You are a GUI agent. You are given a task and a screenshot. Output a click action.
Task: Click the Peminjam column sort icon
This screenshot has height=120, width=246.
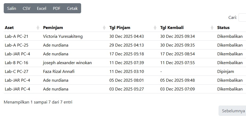click(104, 28)
